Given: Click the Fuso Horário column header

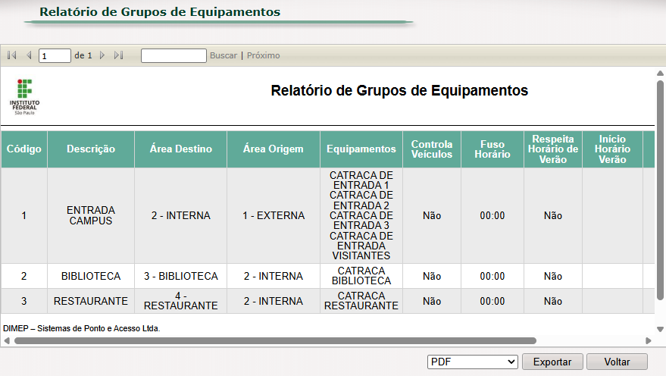Looking at the screenshot, I should (x=492, y=149).
